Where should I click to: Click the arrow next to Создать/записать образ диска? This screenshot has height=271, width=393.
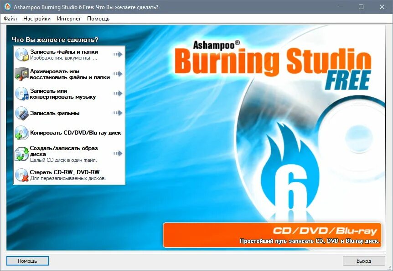(119, 153)
